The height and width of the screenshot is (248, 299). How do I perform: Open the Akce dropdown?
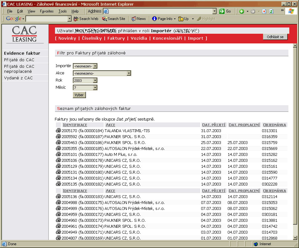tap(129, 73)
